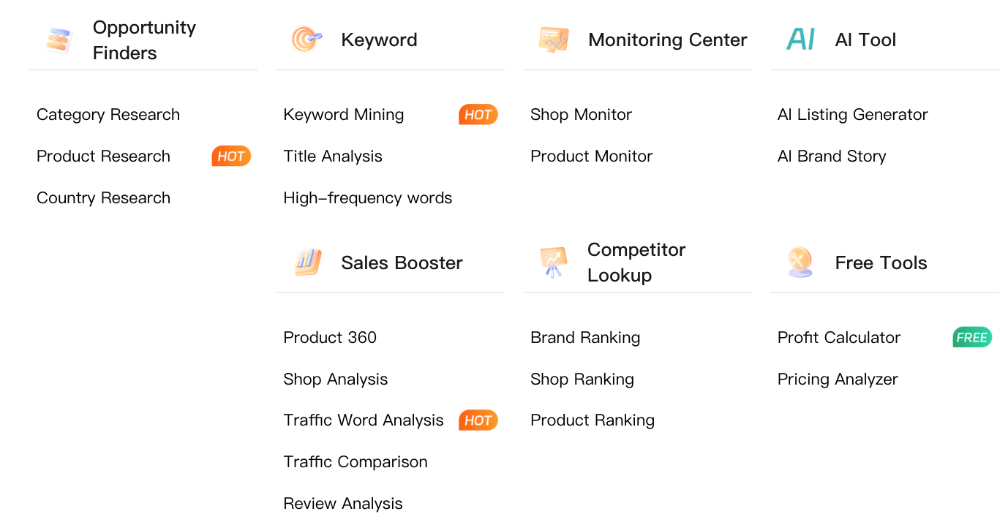Click the Free Tools wrench icon

click(800, 262)
